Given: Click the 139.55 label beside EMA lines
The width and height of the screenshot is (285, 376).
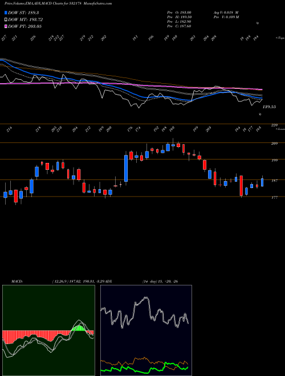Looking at the screenshot, I should pyautogui.click(x=269, y=107).
